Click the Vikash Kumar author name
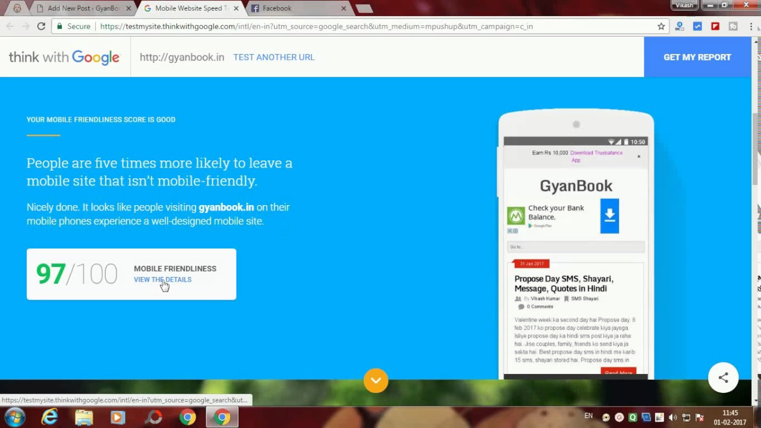761x428 pixels. 545,298
